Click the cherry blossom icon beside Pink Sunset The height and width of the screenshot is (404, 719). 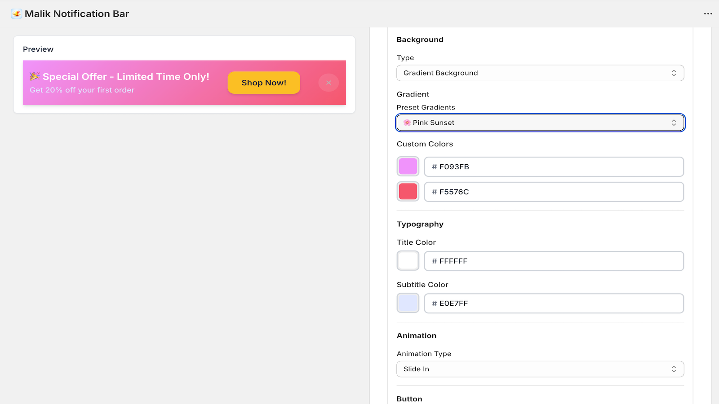407,122
